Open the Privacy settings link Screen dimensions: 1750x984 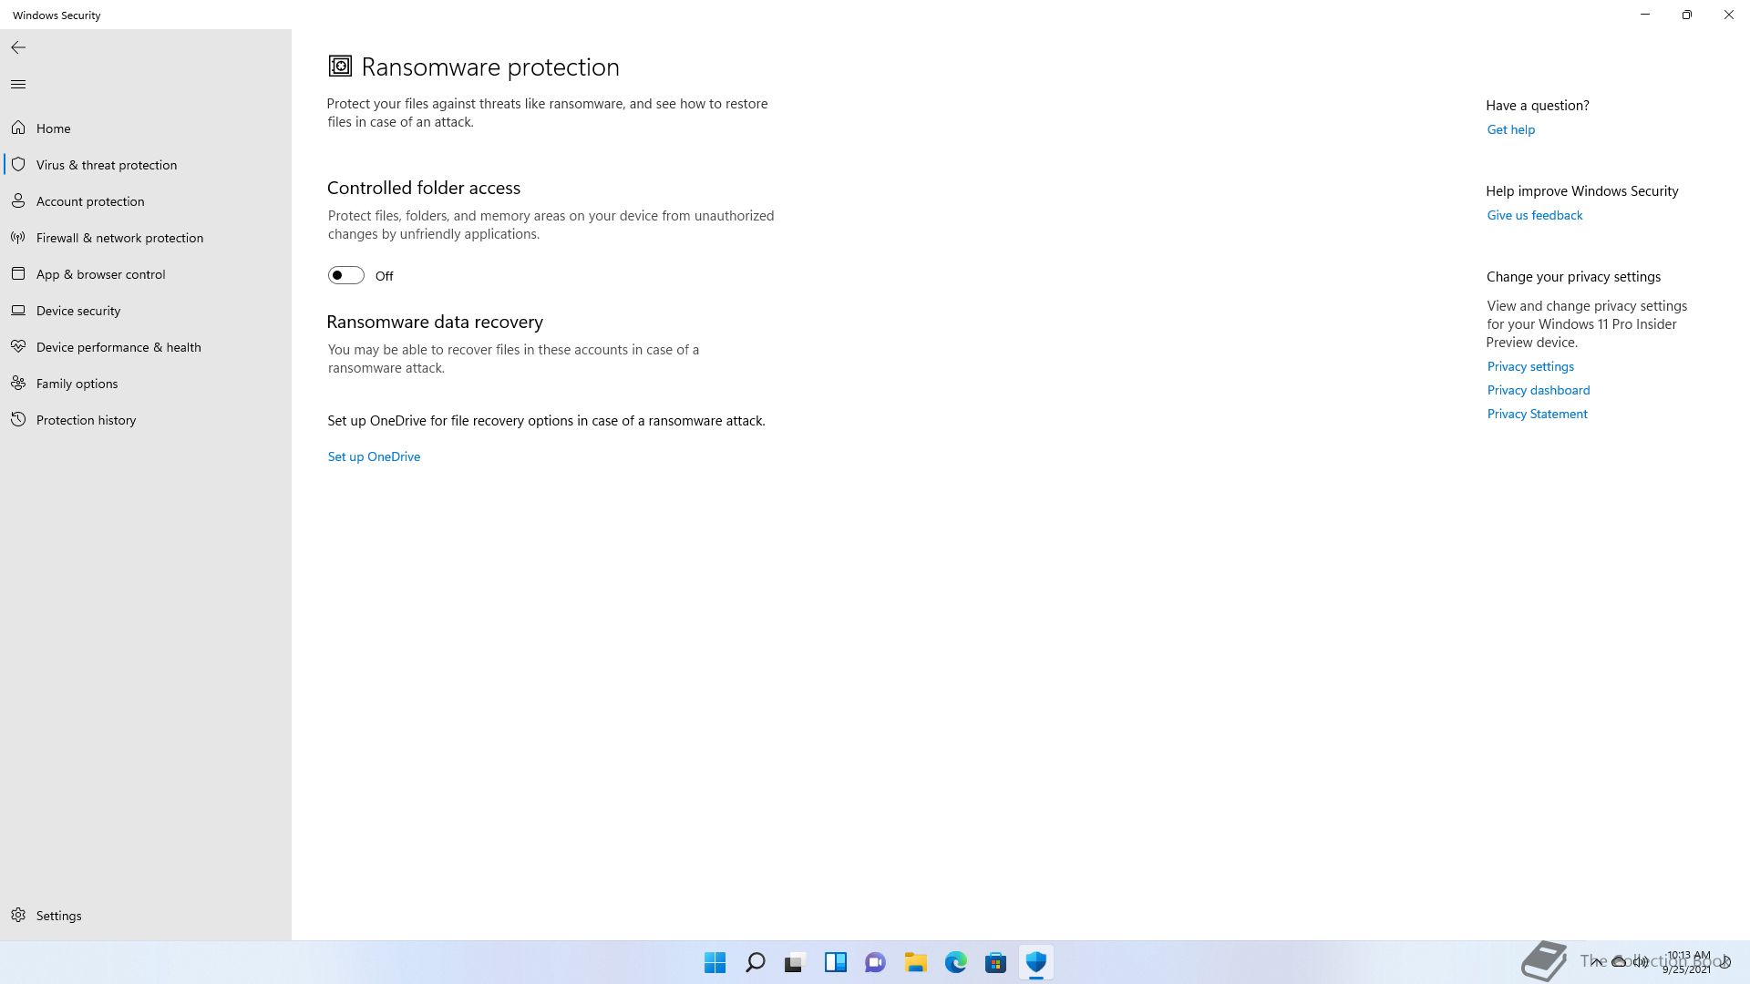(x=1530, y=366)
